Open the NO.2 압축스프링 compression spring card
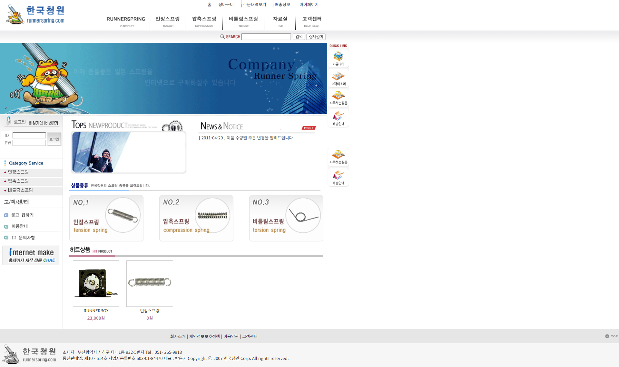Image resolution: width=619 pixels, height=367 pixels. coord(196,218)
